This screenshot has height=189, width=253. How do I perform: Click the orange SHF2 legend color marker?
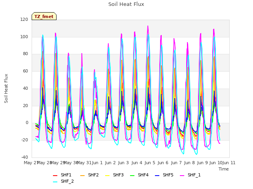pyautogui.click(x=82, y=176)
